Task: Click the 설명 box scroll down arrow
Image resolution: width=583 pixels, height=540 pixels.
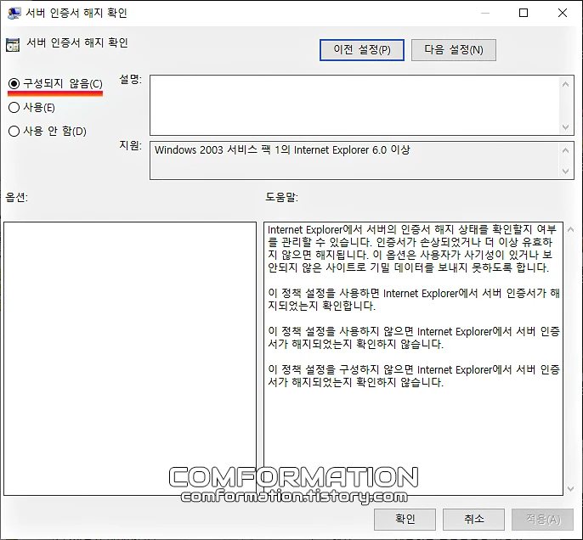Action: pos(565,127)
